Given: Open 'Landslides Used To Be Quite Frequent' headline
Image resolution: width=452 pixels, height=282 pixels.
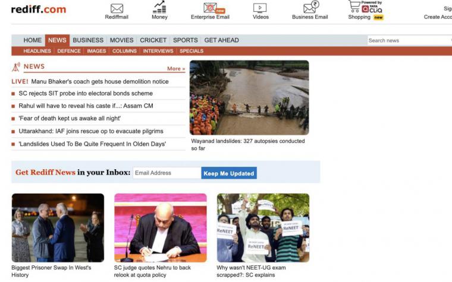Looking at the screenshot, I should click(x=92, y=144).
